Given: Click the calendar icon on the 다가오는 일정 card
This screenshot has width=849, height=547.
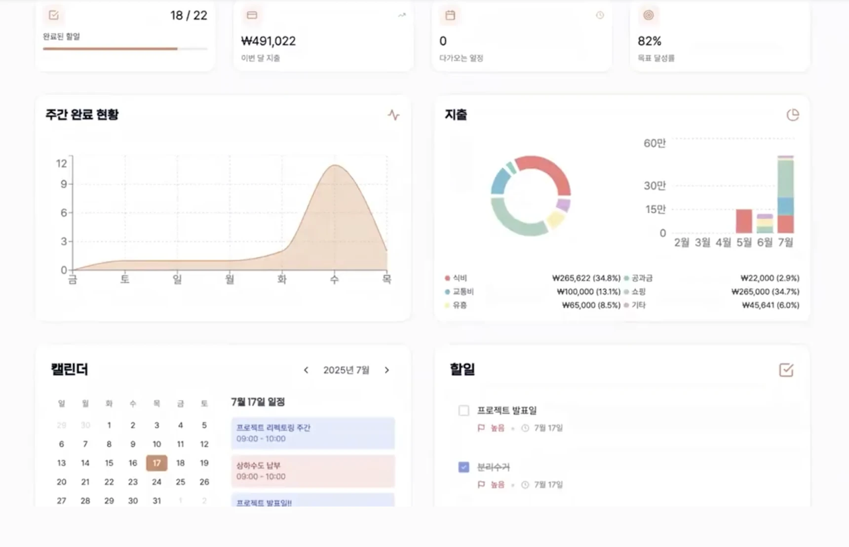Looking at the screenshot, I should [x=450, y=15].
